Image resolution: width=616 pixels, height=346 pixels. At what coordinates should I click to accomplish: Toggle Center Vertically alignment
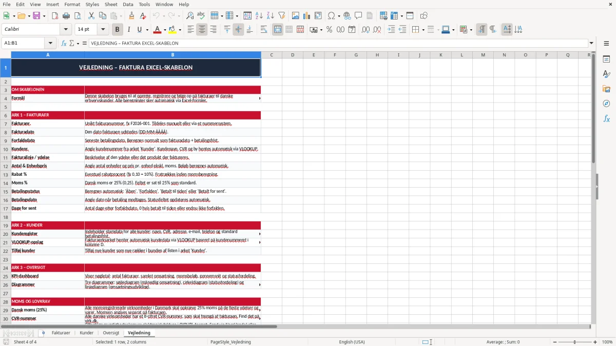tap(238, 30)
